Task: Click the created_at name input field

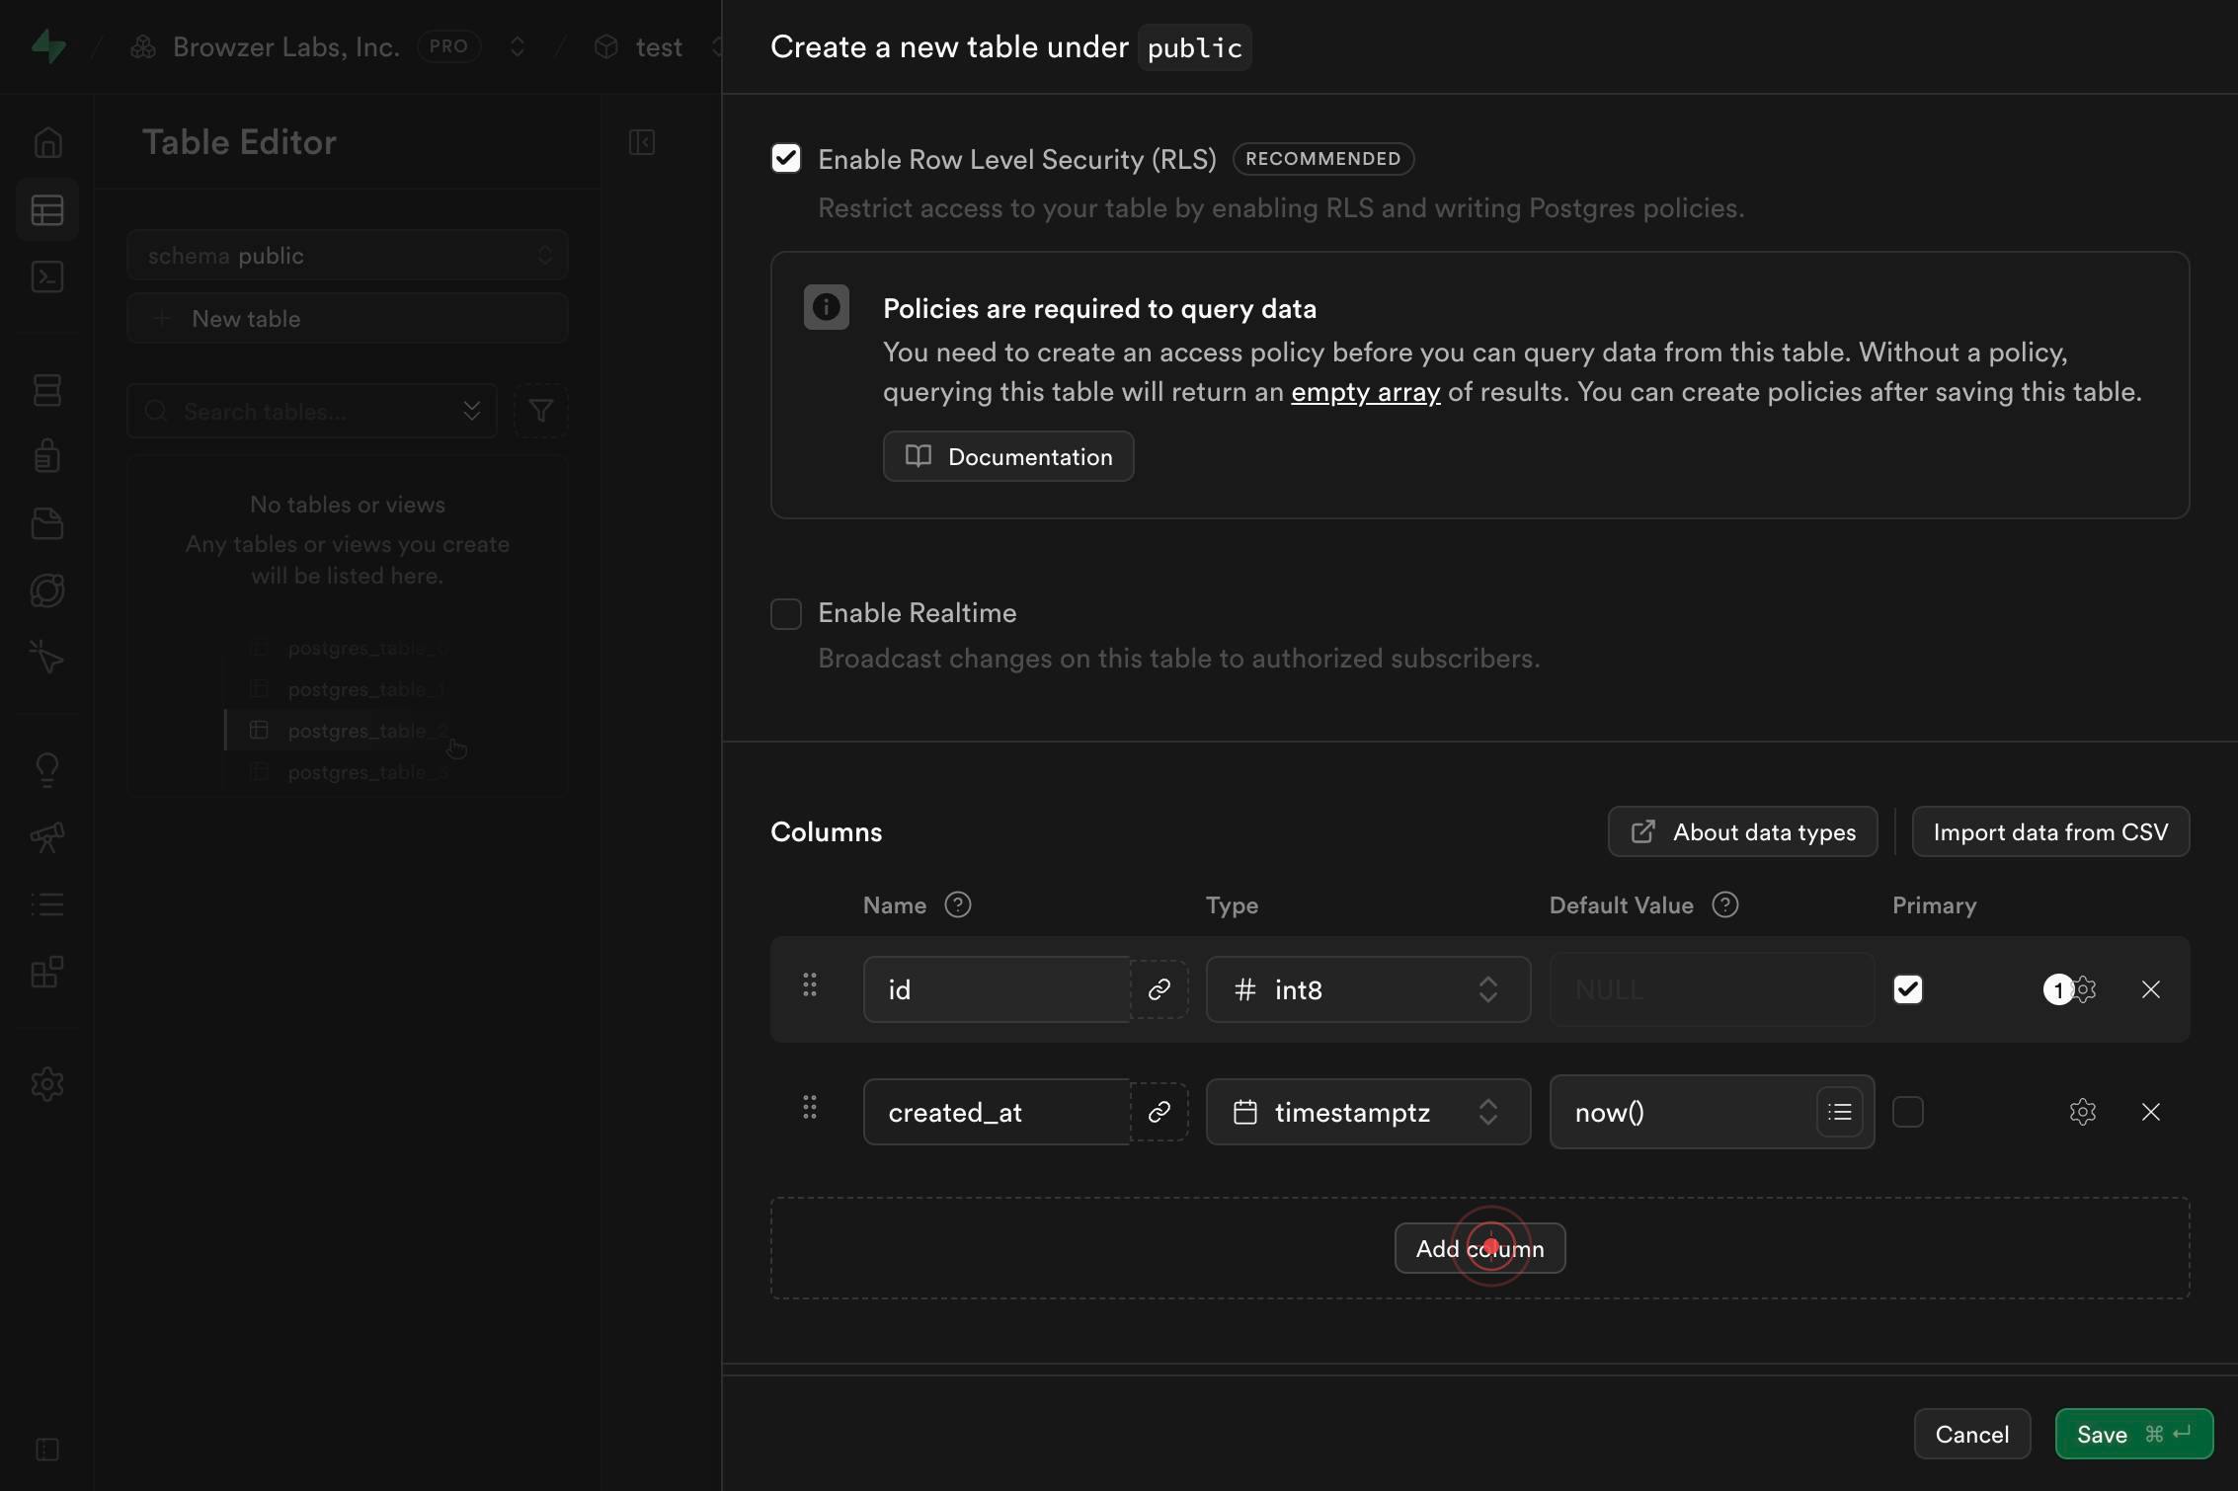Action: 997,1112
